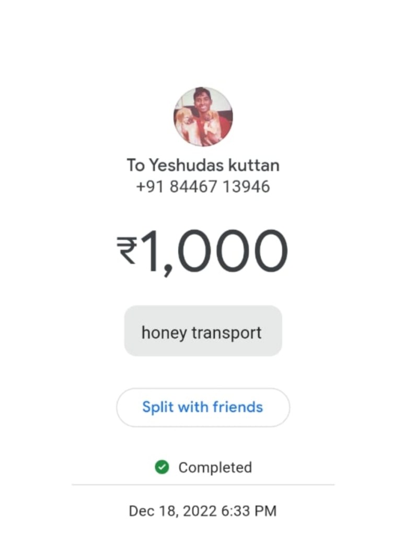
Task: Tap the "+91" country code
Action: click(x=147, y=187)
